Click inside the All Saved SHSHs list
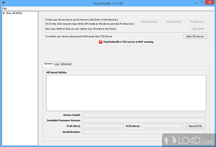The image size is (216, 147). [x=126, y=93]
